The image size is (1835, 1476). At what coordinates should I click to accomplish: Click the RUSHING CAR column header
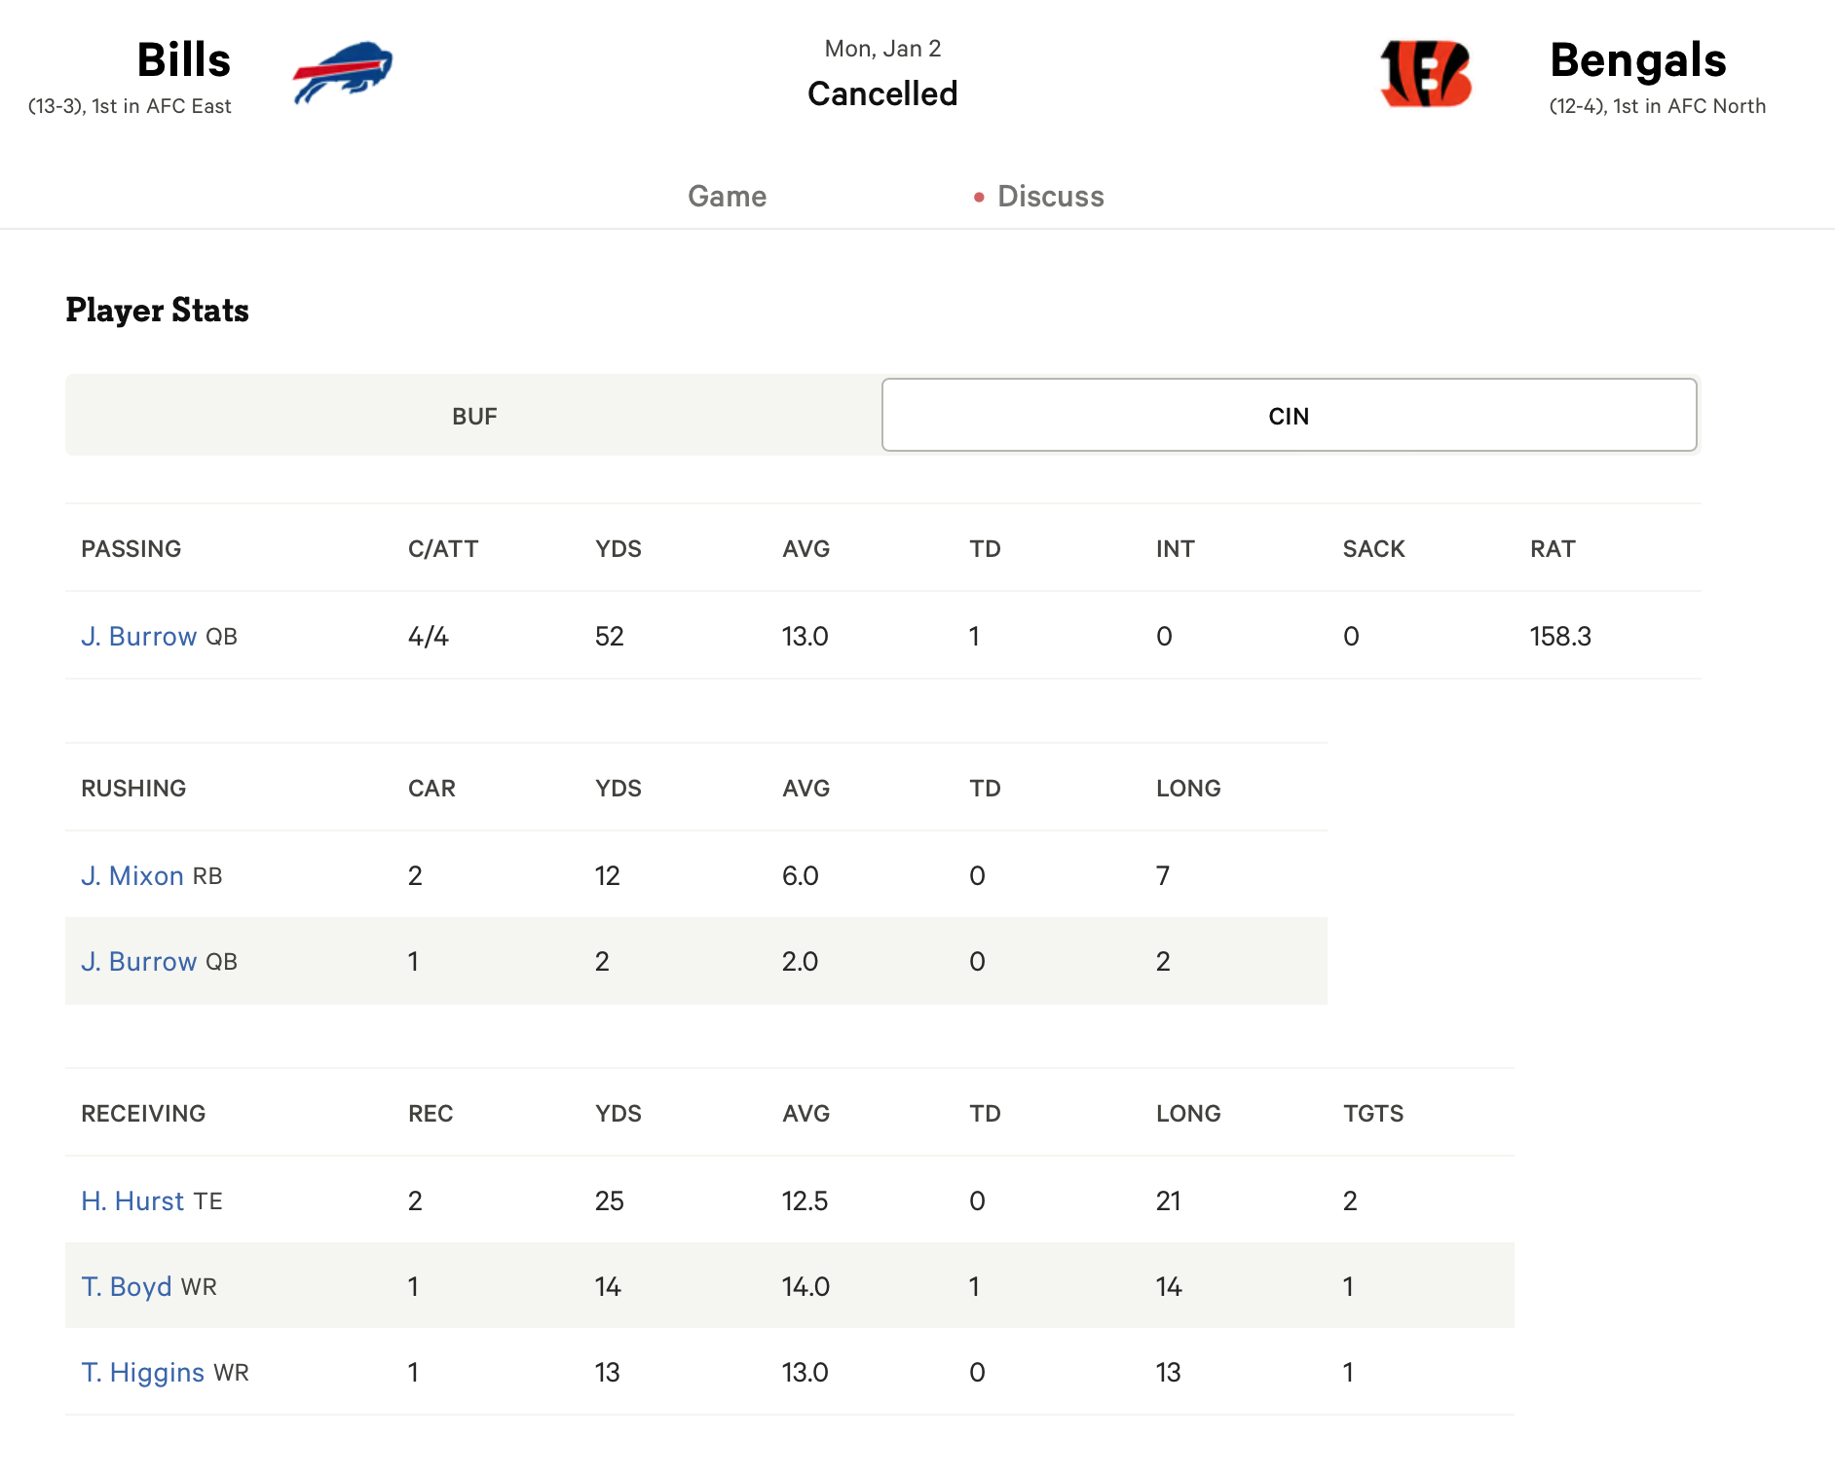point(431,789)
